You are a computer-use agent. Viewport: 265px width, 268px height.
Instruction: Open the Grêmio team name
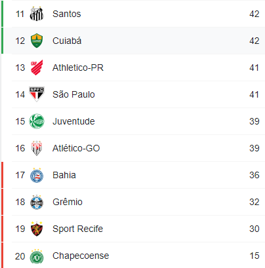point(68,202)
